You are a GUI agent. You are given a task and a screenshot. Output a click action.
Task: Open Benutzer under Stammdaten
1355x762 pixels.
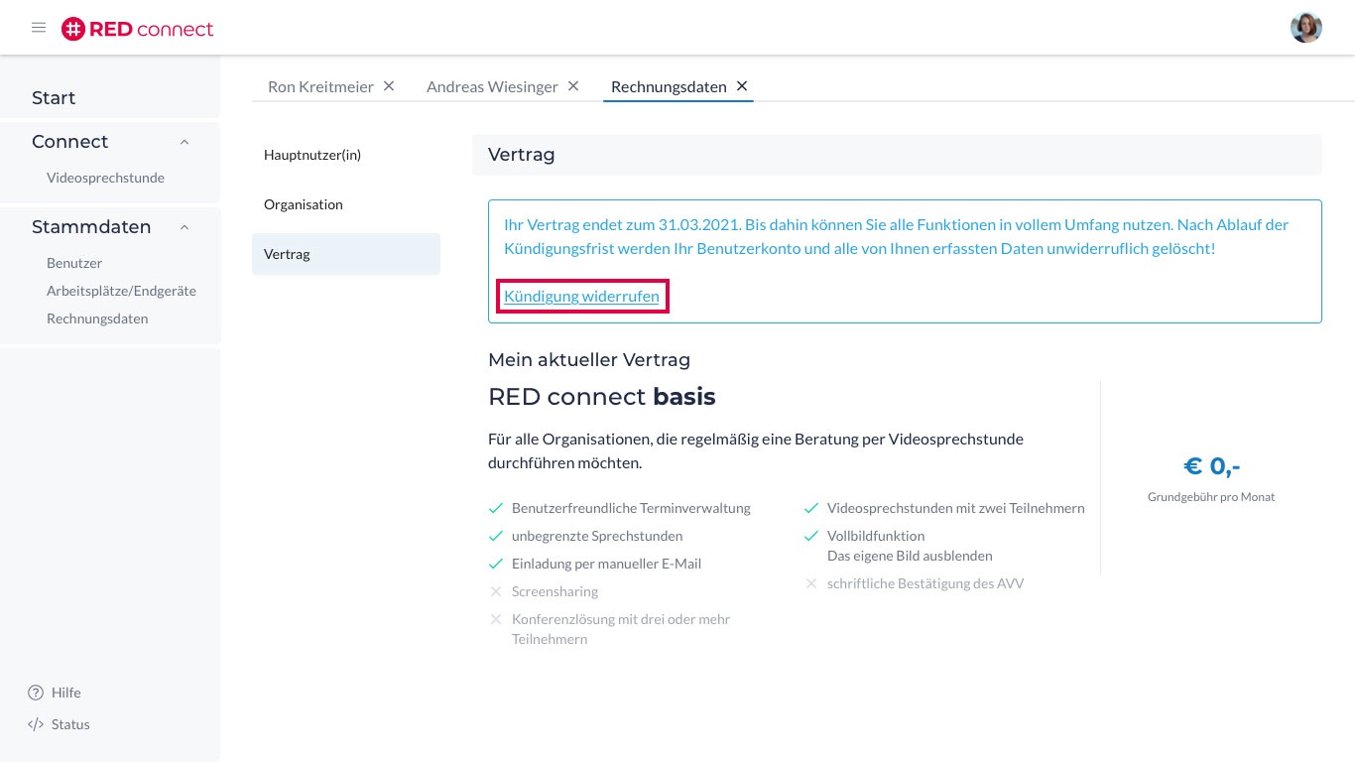tap(74, 263)
